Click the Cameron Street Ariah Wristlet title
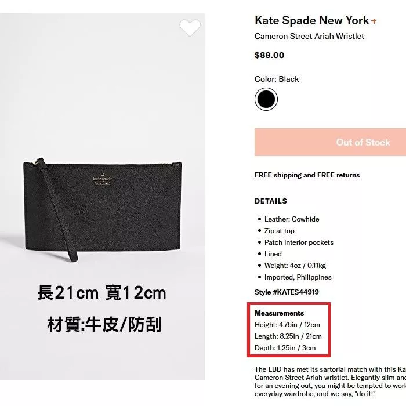Viewport: 406px width, 406px height. pos(309,36)
